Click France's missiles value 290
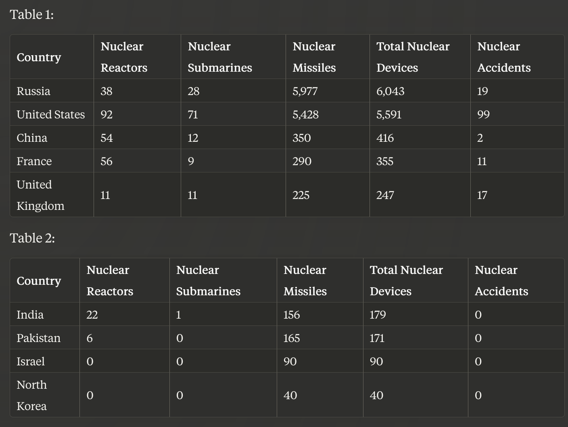Viewport: 568px width, 427px height. (302, 161)
